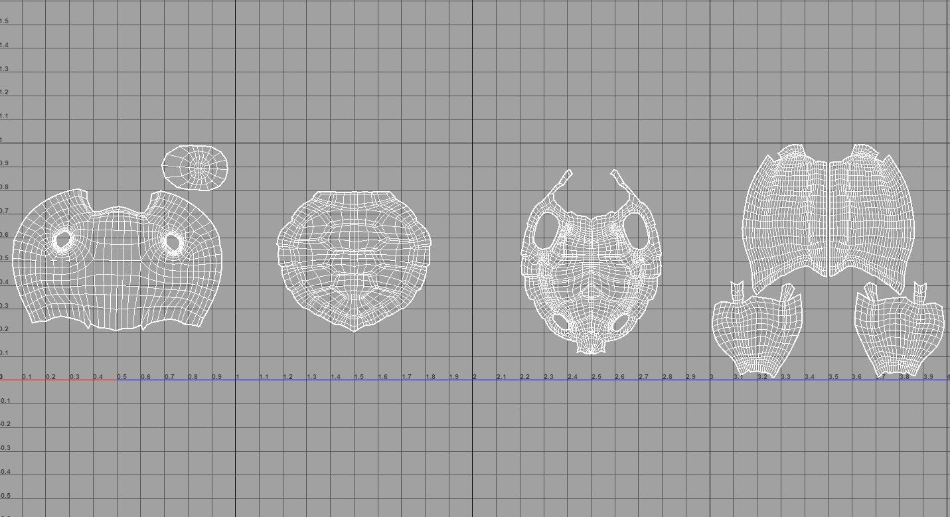Click the '2.8' axis label
This screenshot has height=517, width=950.
click(x=667, y=377)
